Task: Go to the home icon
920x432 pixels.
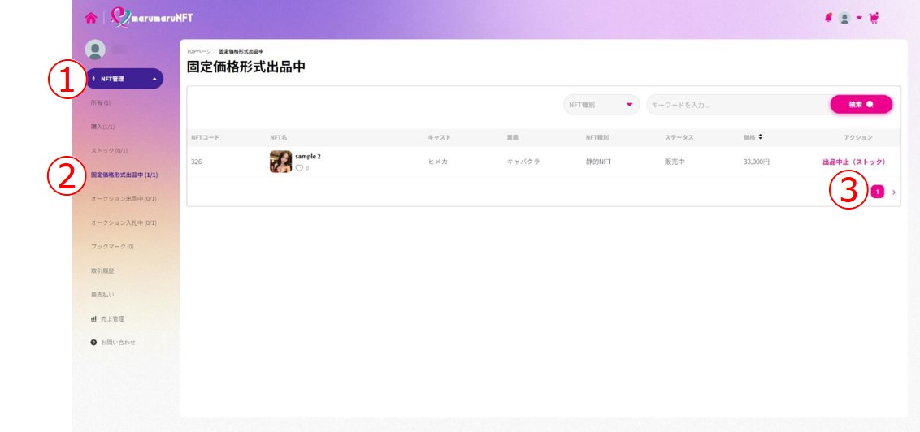Action: (x=90, y=18)
